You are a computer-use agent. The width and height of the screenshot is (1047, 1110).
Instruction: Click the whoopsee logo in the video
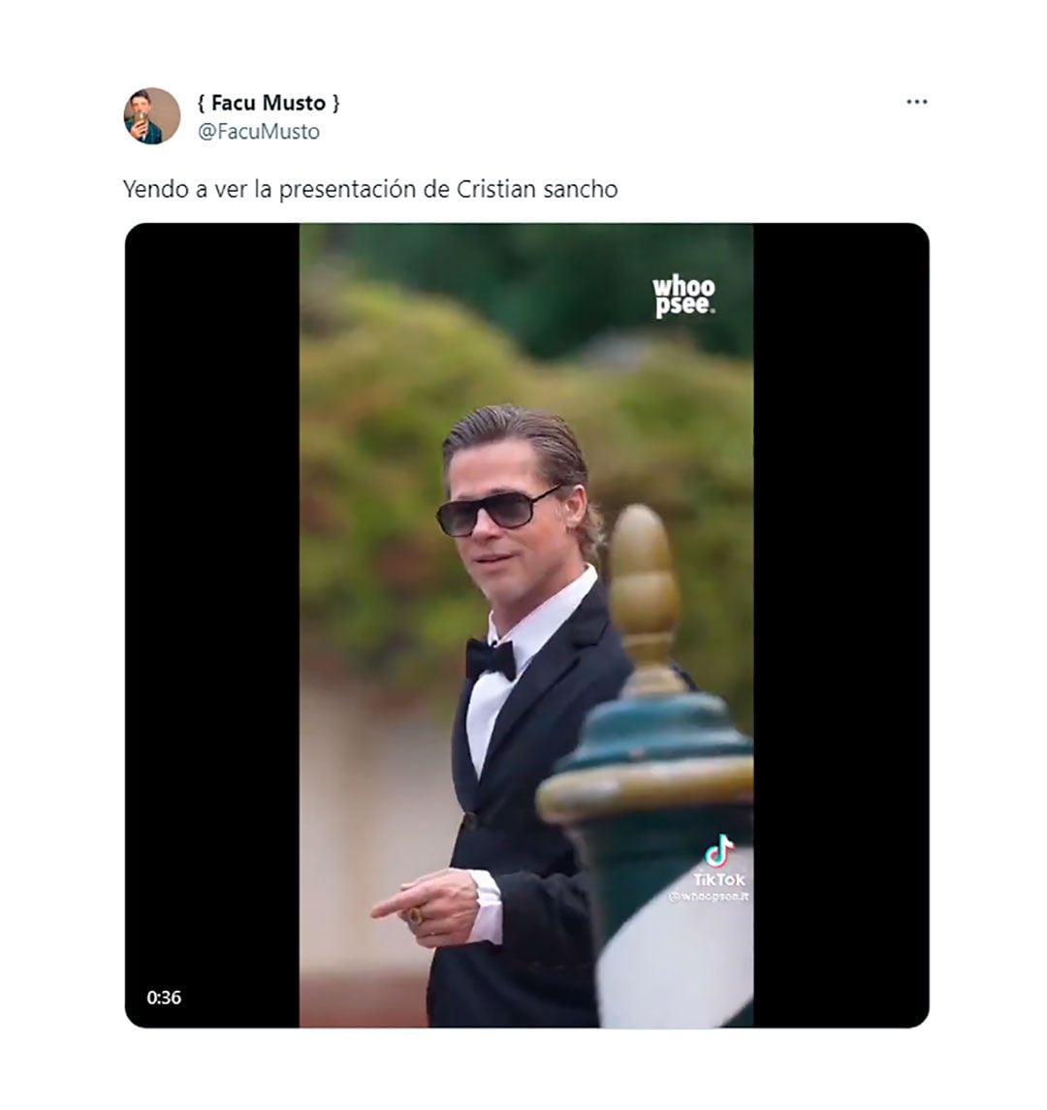click(683, 295)
